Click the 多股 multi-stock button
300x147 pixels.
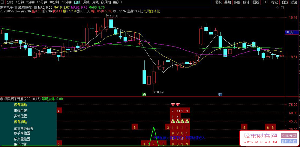(237, 2)
